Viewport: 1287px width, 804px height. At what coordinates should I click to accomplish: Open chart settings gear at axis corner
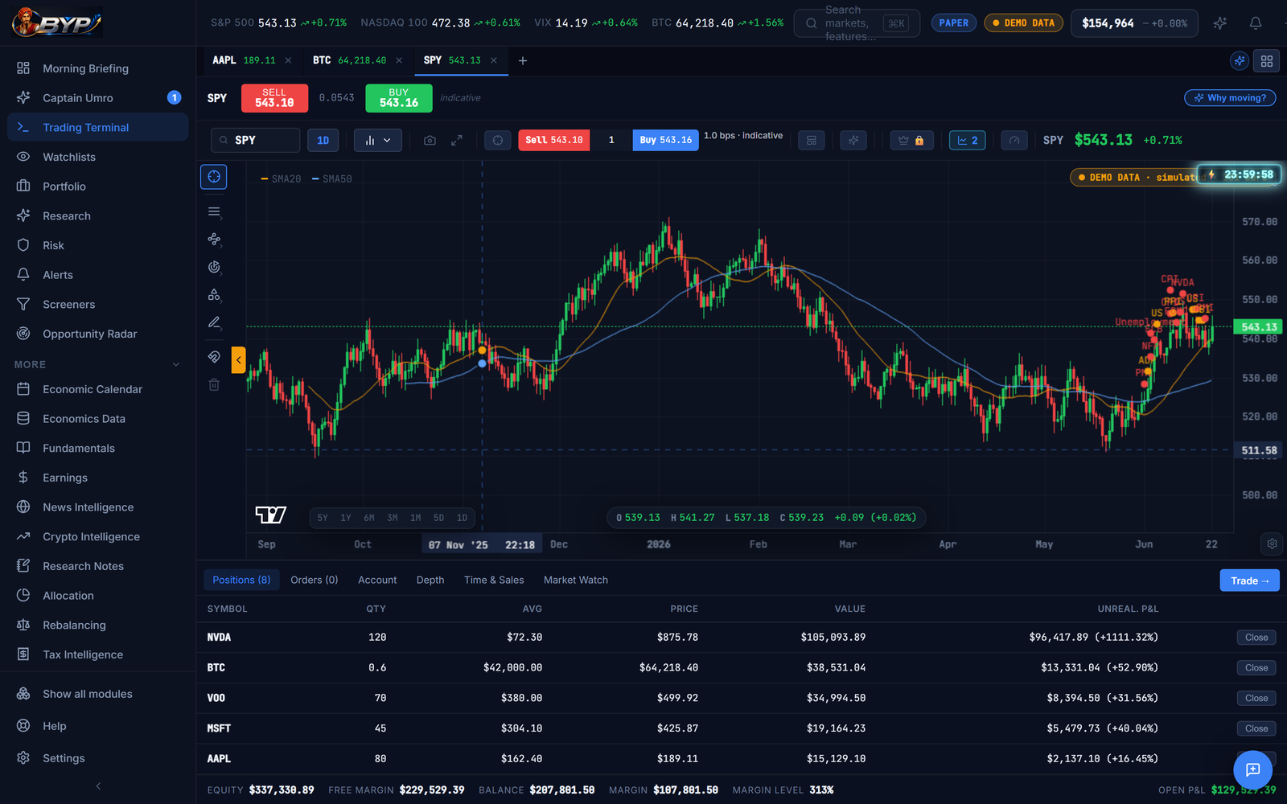click(x=1272, y=544)
